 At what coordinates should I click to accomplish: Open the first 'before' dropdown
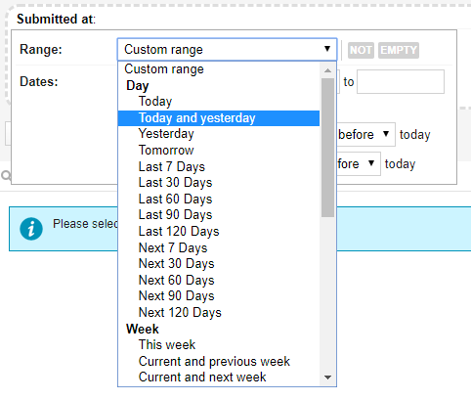365,134
